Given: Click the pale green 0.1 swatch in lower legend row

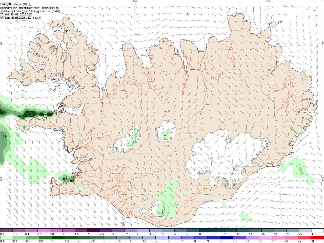Looking at the screenshot, I should pyautogui.click(x=7, y=238).
